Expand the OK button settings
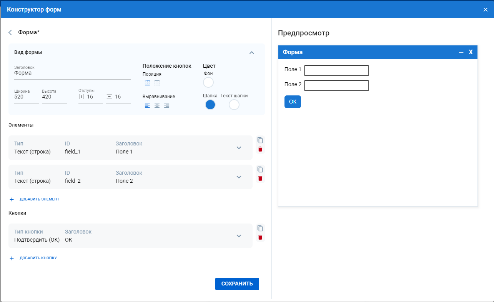494x302 pixels. [239, 236]
